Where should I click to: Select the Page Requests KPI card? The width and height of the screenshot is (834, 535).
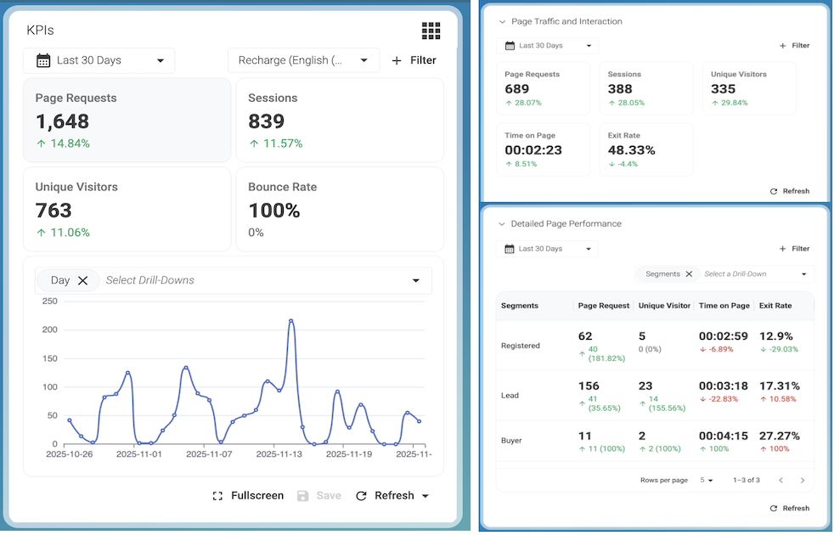[127, 120]
